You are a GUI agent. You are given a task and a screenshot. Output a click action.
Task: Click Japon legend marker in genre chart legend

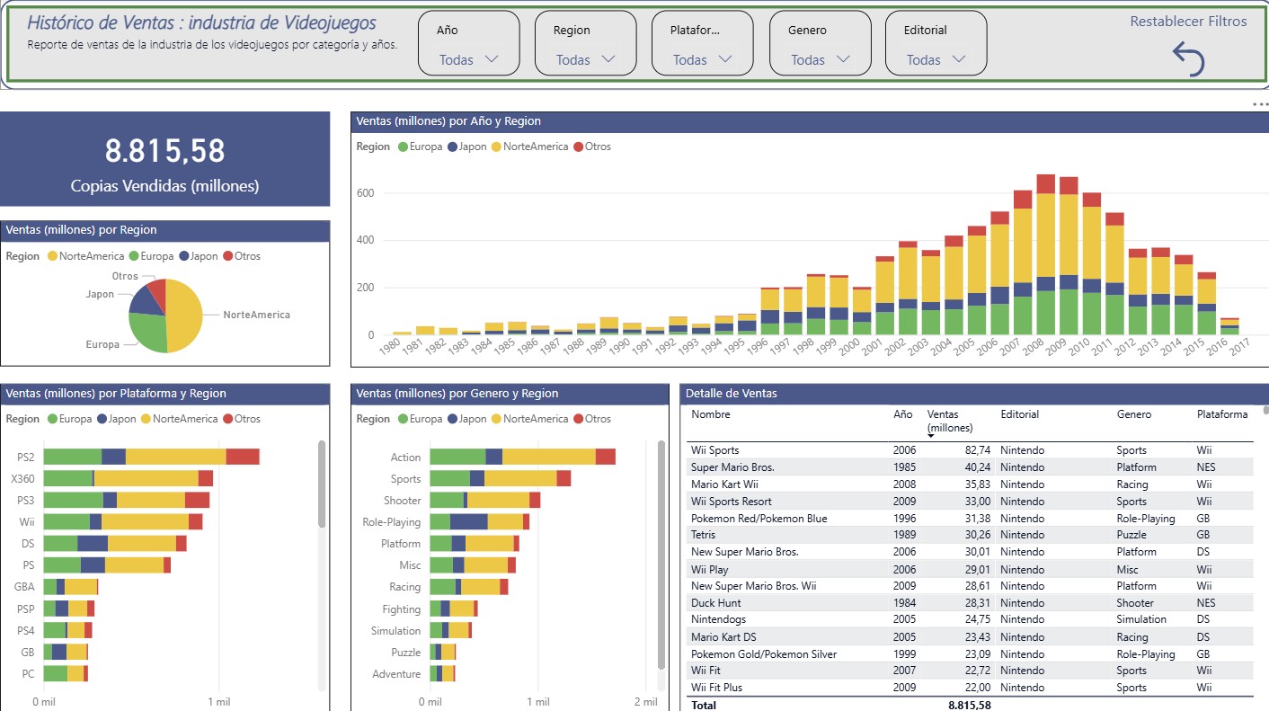tap(452, 419)
